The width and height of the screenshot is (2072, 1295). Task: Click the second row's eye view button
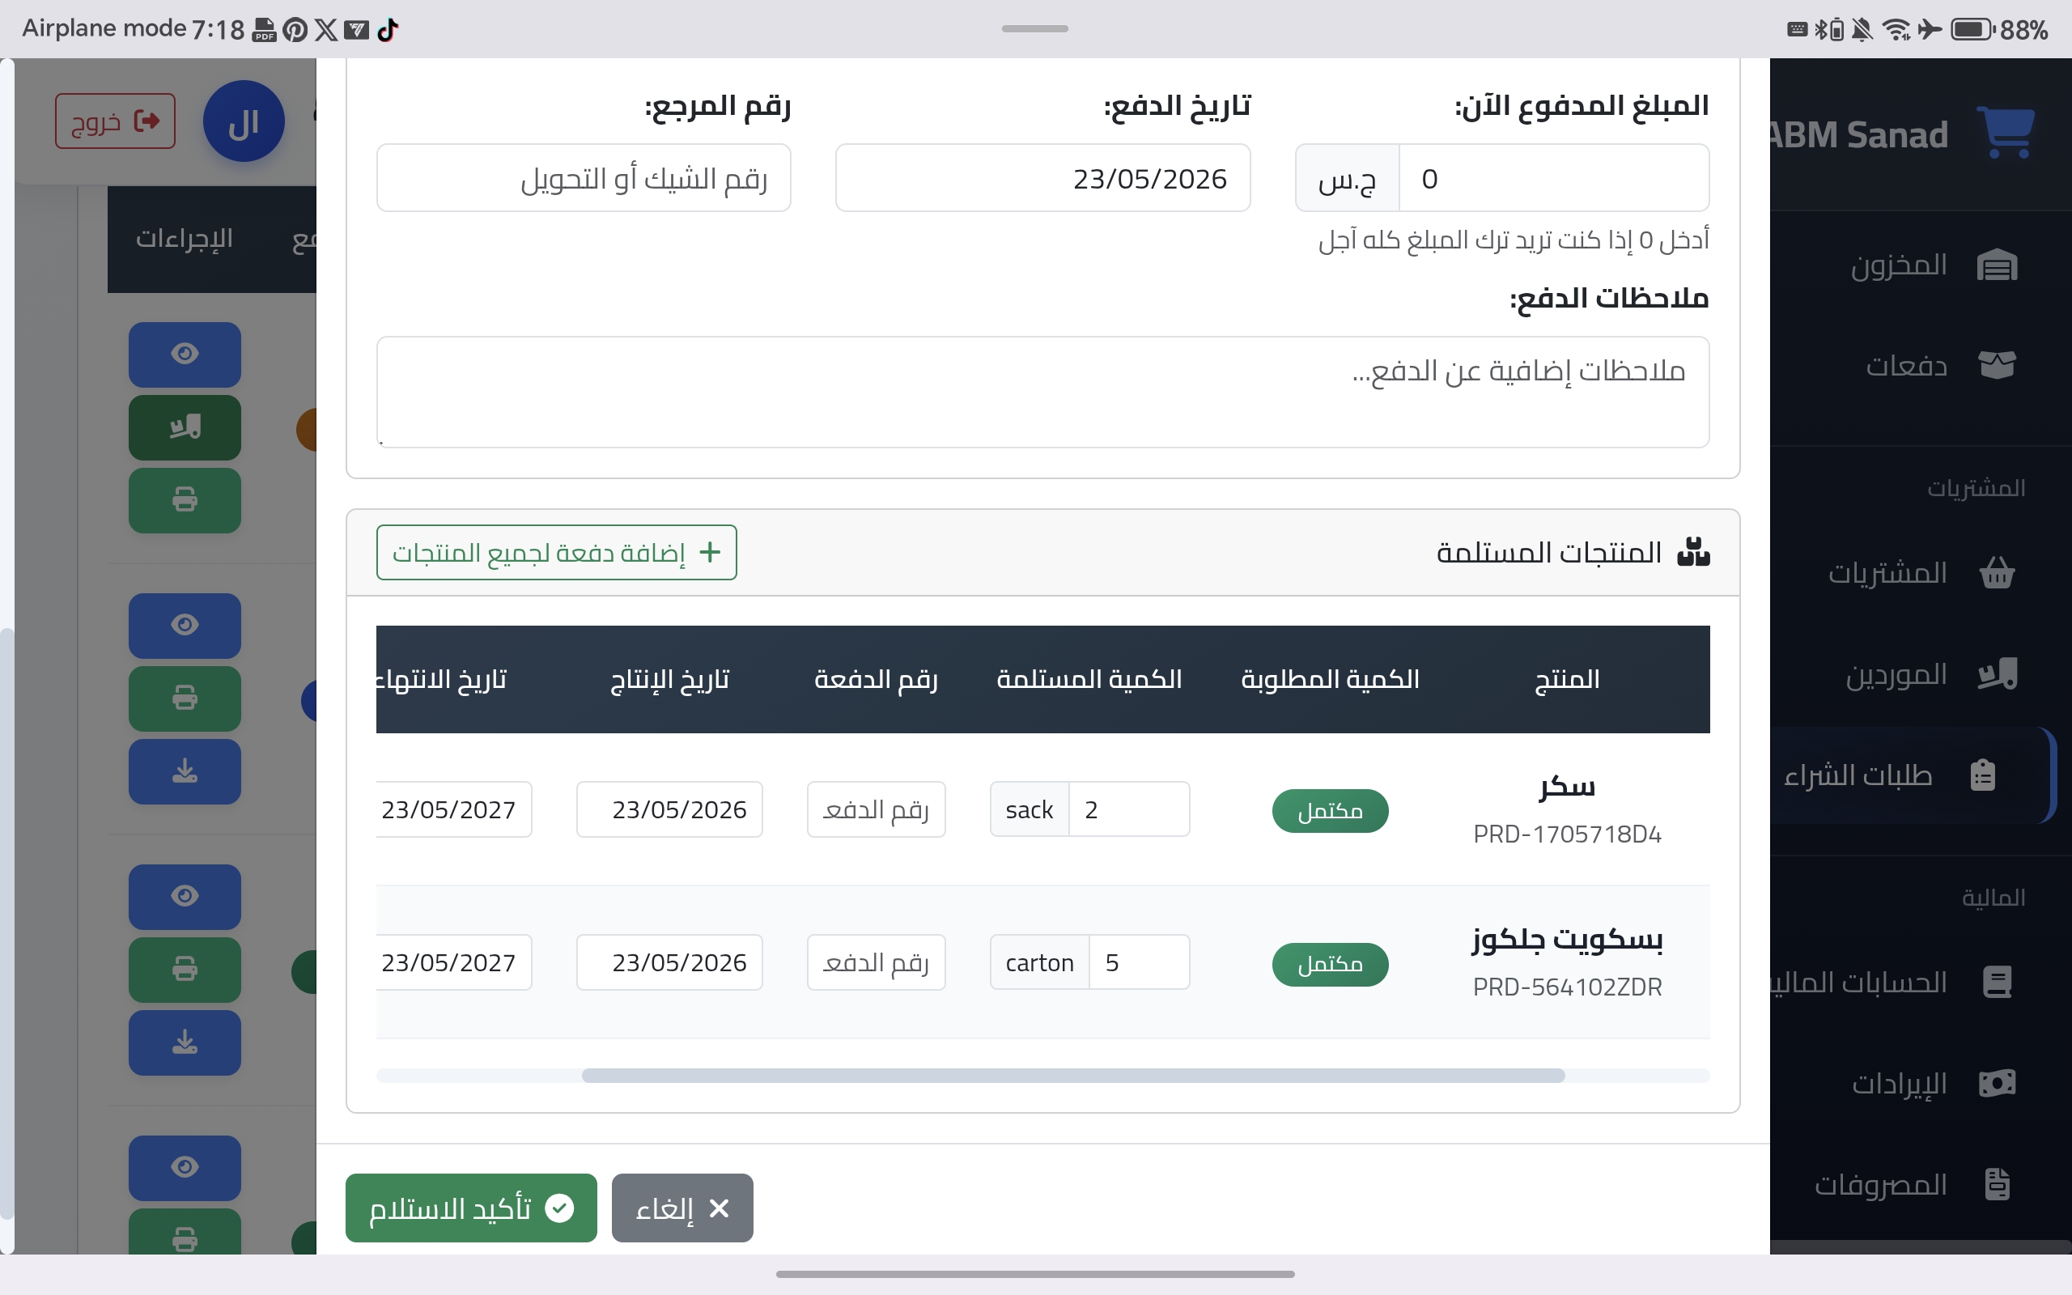(x=185, y=625)
